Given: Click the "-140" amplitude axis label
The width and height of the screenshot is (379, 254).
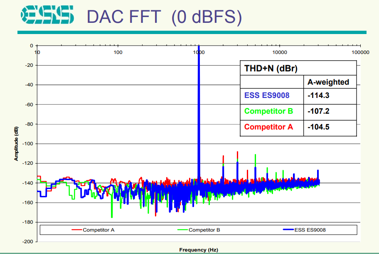Looking at the screenshot, I should (x=28, y=183).
